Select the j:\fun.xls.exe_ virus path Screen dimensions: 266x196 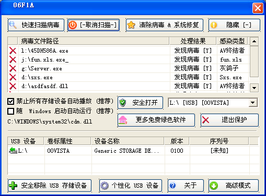[45, 60]
